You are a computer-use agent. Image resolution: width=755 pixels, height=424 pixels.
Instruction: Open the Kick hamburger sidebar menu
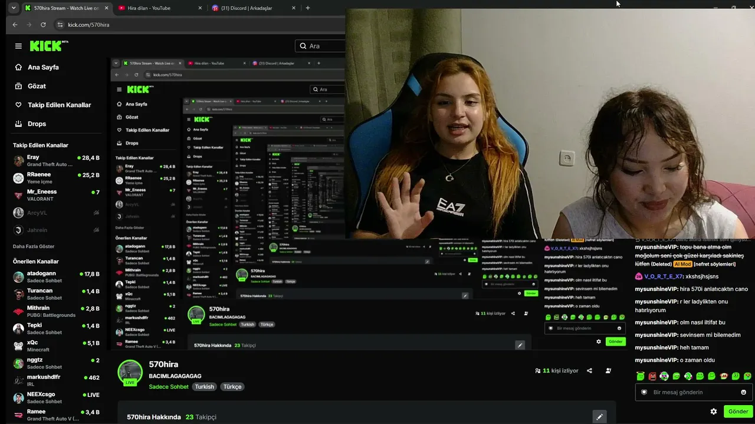(x=18, y=46)
